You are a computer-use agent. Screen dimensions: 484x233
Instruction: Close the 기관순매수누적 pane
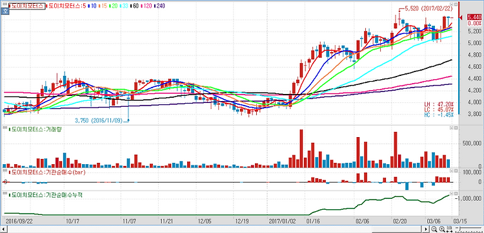(x=456, y=193)
